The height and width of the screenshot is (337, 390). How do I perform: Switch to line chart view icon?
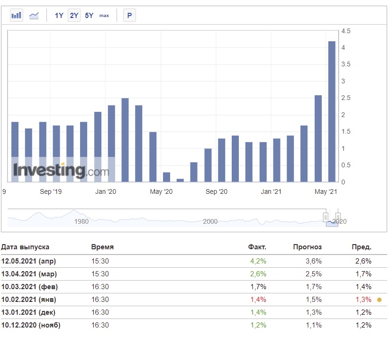click(x=34, y=15)
